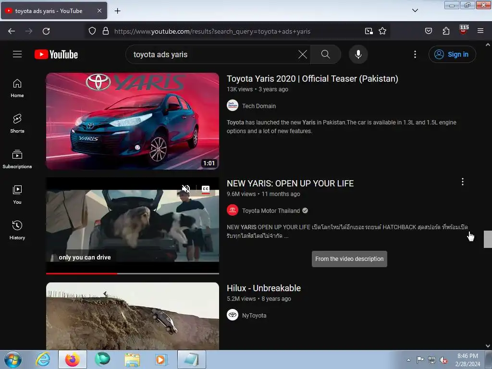Click the scrollbar up arrow
This screenshot has height=369, width=492.
pos(488,45)
